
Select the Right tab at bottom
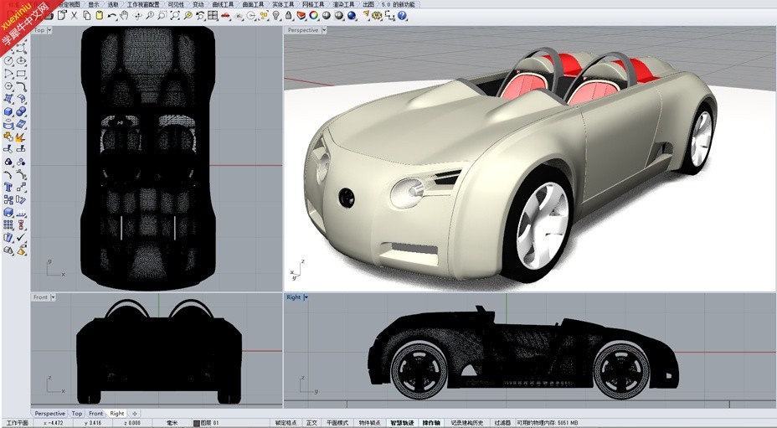click(117, 413)
